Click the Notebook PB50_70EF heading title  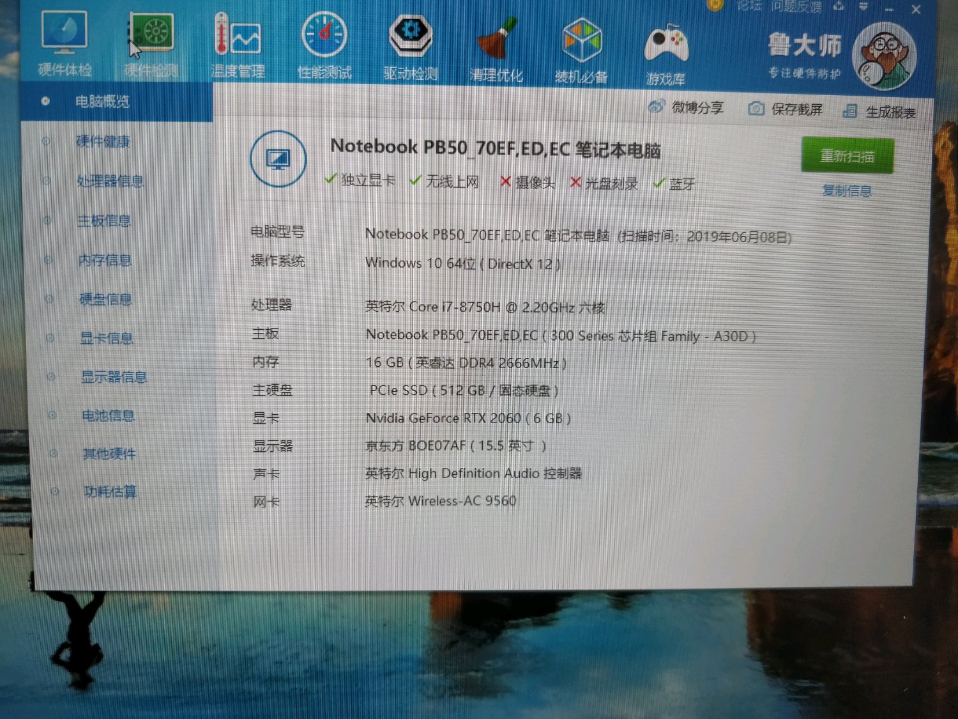click(x=496, y=148)
